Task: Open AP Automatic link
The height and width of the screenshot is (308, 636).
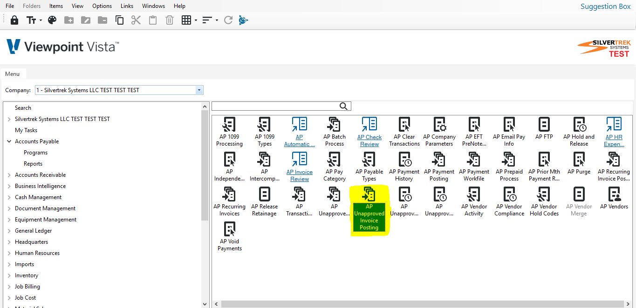Action: click(x=299, y=132)
